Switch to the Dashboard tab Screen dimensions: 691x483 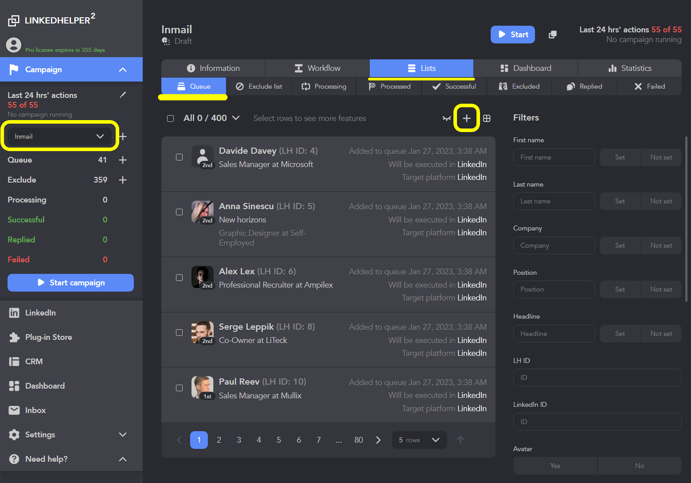526,68
